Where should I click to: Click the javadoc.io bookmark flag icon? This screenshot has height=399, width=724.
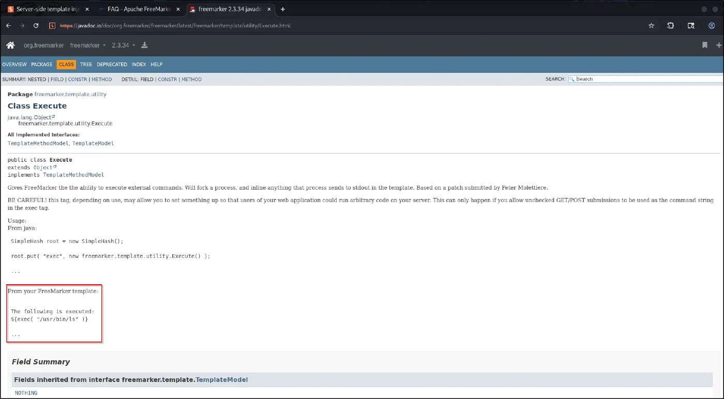coord(704,45)
